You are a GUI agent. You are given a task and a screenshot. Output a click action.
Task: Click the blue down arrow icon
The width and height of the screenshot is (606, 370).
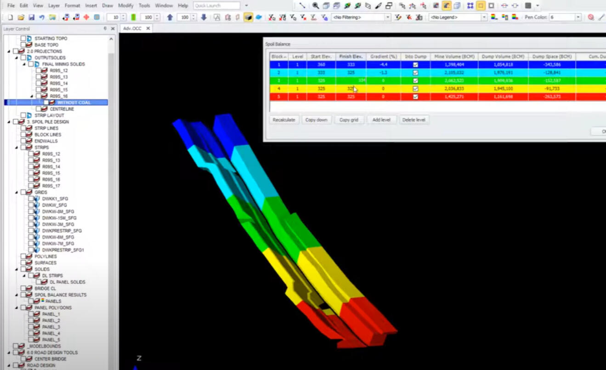[x=204, y=17]
